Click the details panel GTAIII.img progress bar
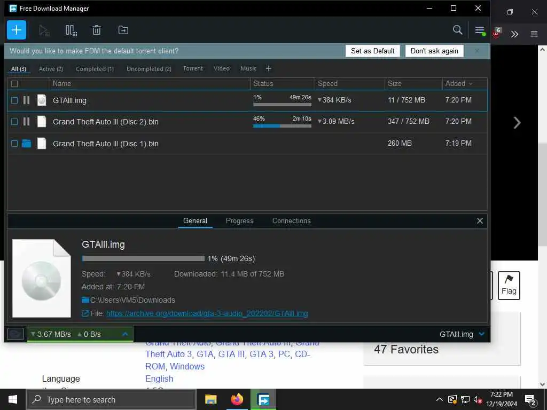Image resolution: width=547 pixels, height=410 pixels. 143,258
